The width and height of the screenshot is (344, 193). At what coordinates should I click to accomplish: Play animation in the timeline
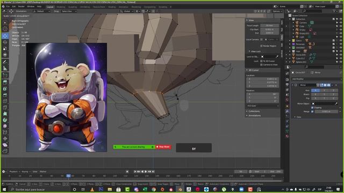146,172
